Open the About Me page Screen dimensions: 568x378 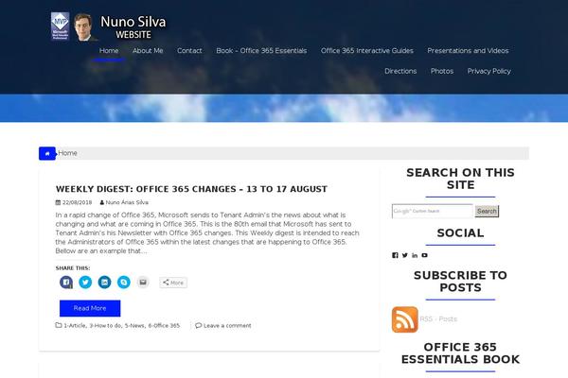click(148, 51)
